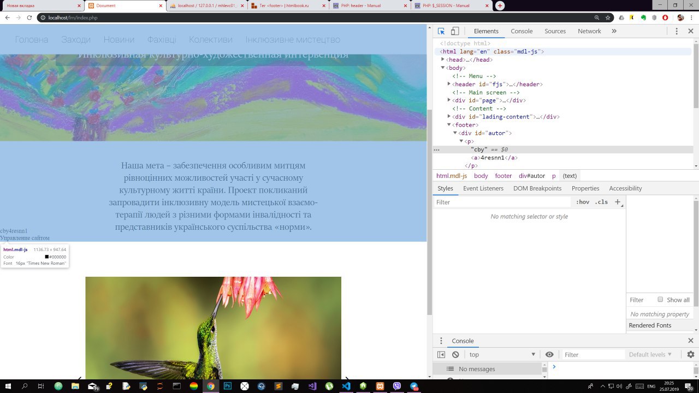Image resolution: width=699 pixels, height=393 pixels.
Task: Open the Network tab
Action: [589, 31]
